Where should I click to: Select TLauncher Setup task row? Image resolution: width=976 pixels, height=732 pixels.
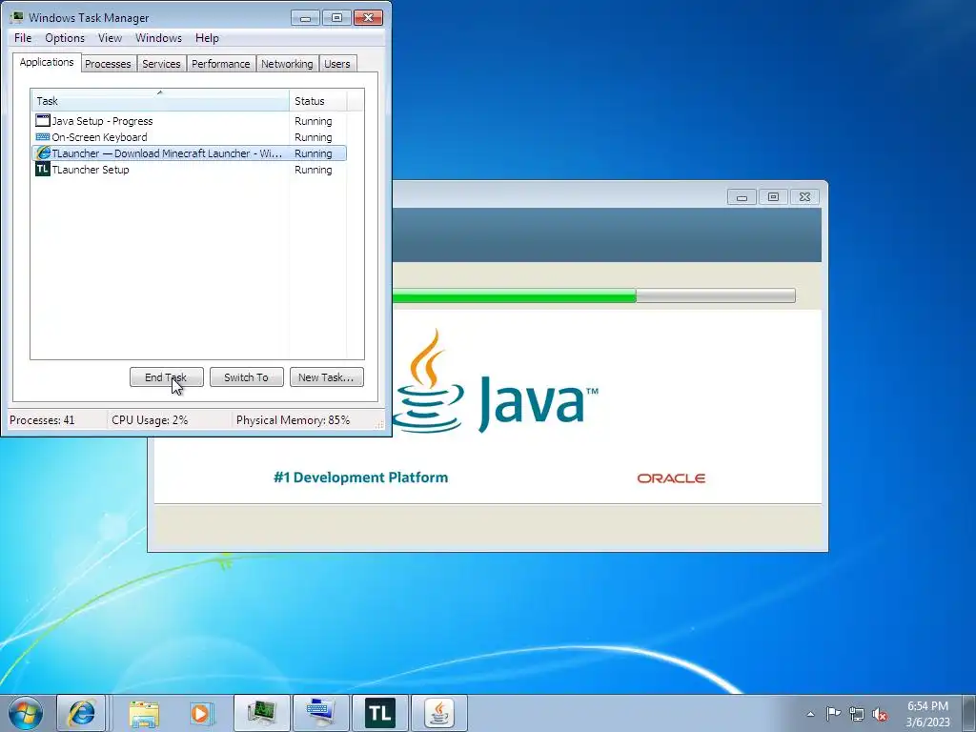pyautogui.click(x=189, y=170)
